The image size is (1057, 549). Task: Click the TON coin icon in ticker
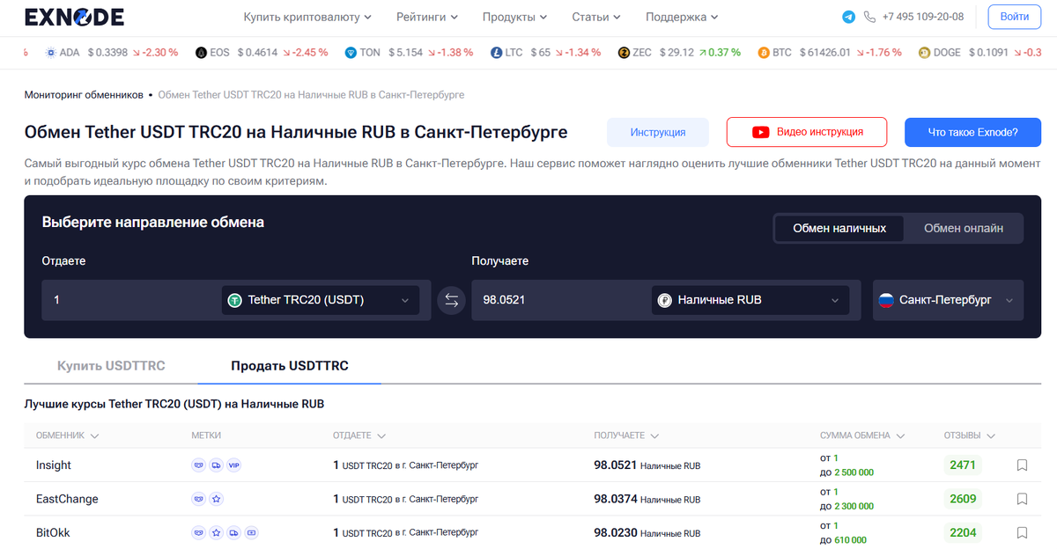click(x=351, y=53)
